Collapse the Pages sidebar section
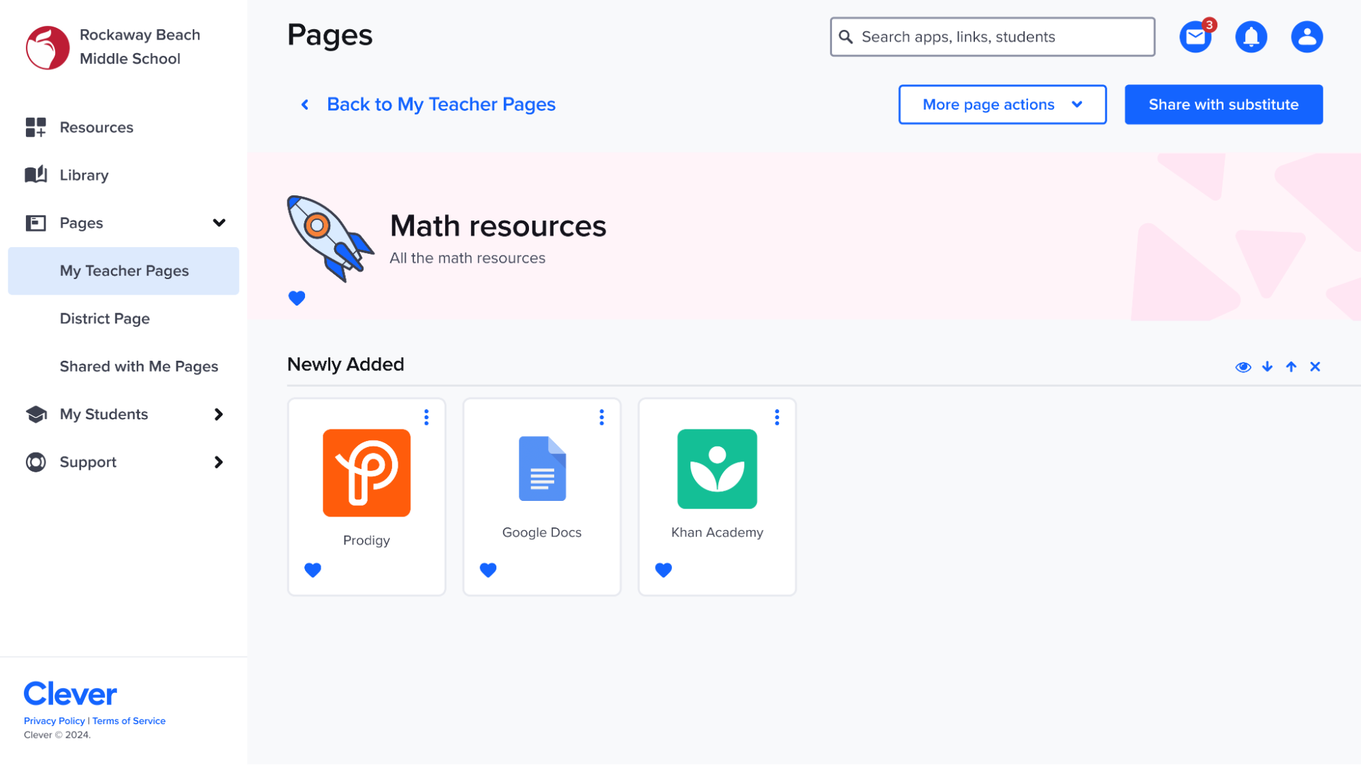The width and height of the screenshot is (1361, 765). pyautogui.click(x=219, y=223)
